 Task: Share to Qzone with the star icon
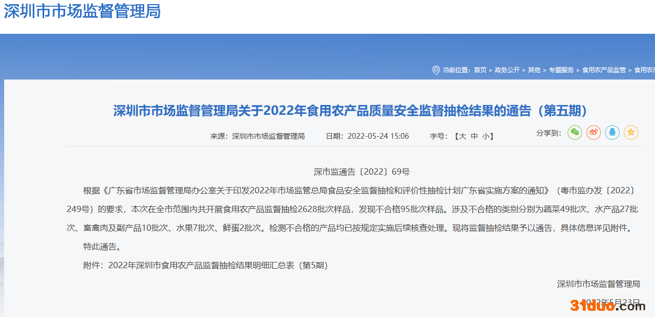tap(631, 133)
